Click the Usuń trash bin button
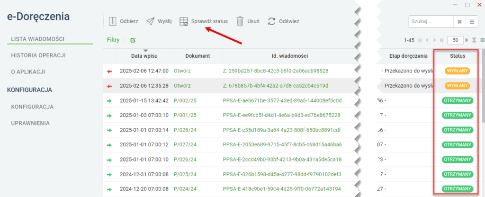Viewport: 485px width, 197px height. (248, 21)
